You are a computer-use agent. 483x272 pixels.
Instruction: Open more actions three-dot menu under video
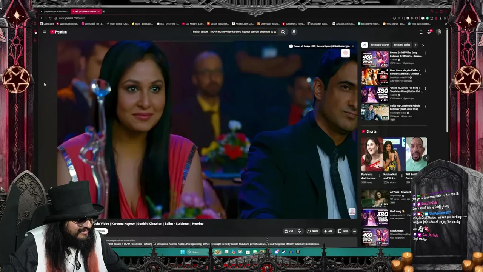pos(354,231)
